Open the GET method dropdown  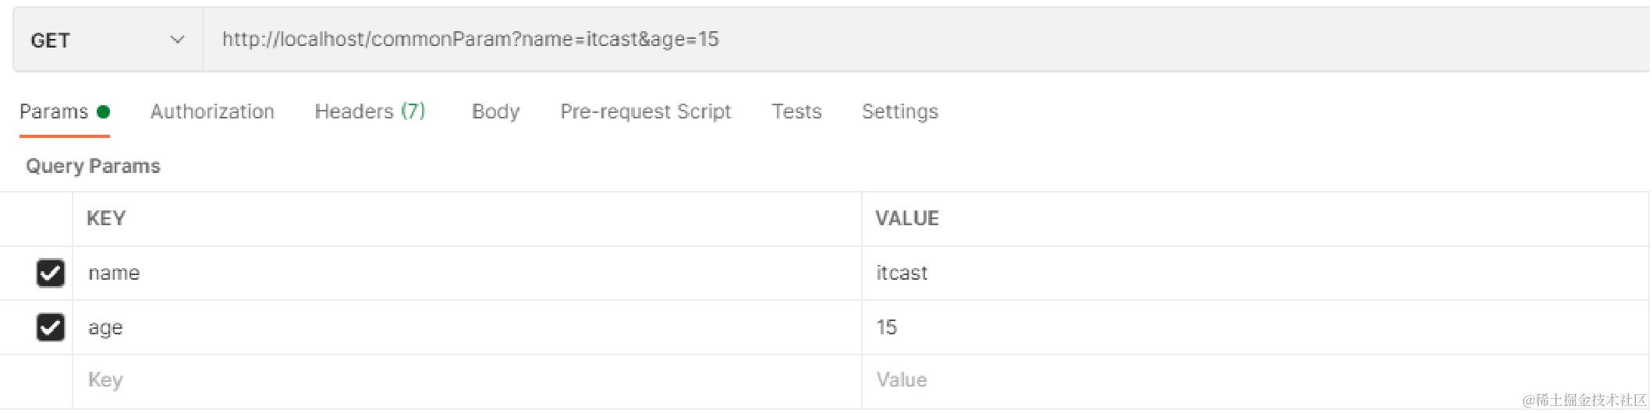tap(107, 40)
